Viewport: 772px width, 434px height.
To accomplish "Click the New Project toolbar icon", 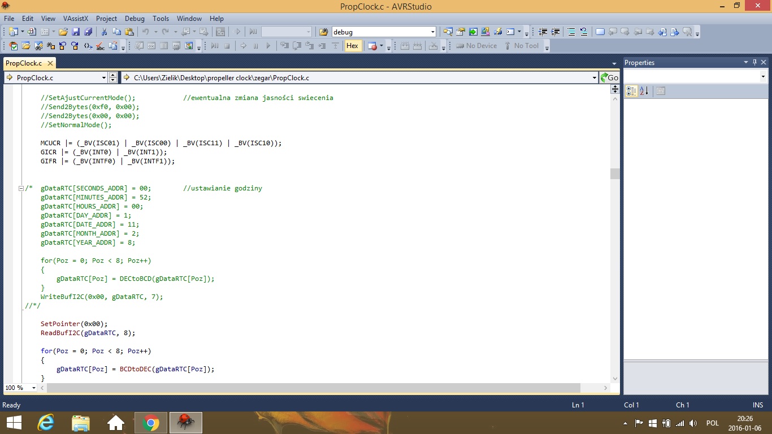I will [x=12, y=32].
